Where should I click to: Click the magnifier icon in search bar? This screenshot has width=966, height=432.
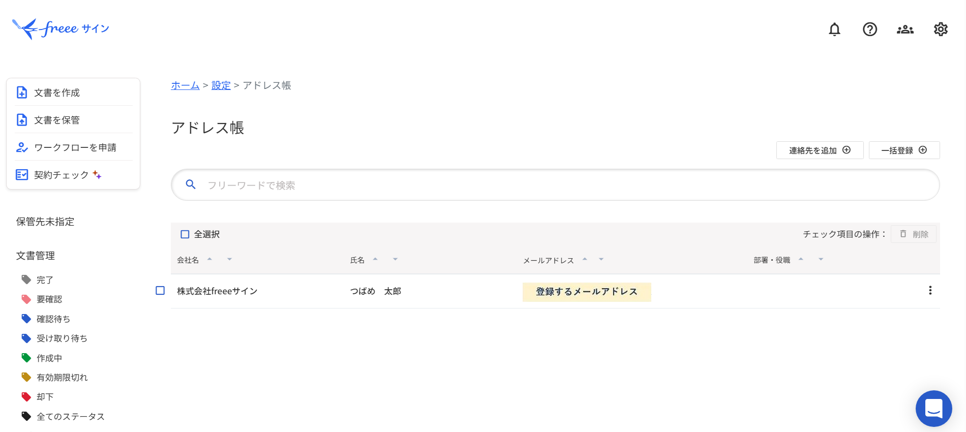[x=191, y=184]
